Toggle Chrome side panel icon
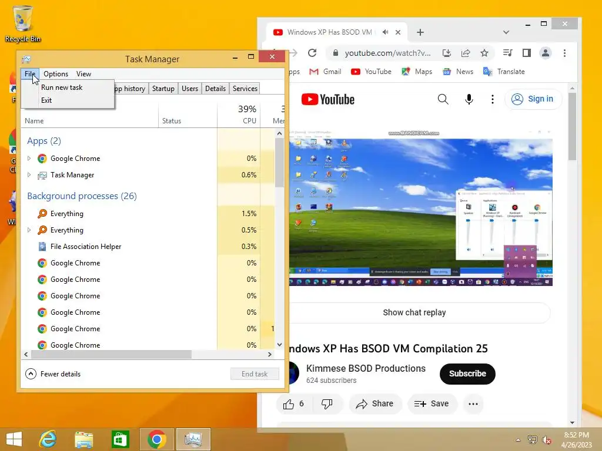This screenshot has width=602, height=451. click(x=527, y=53)
